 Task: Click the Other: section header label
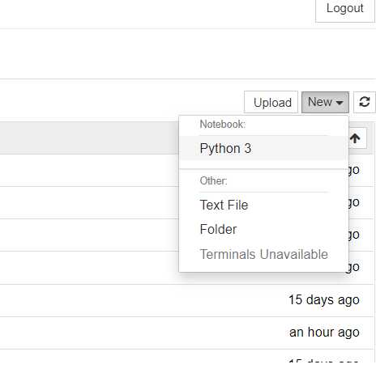[x=213, y=180]
